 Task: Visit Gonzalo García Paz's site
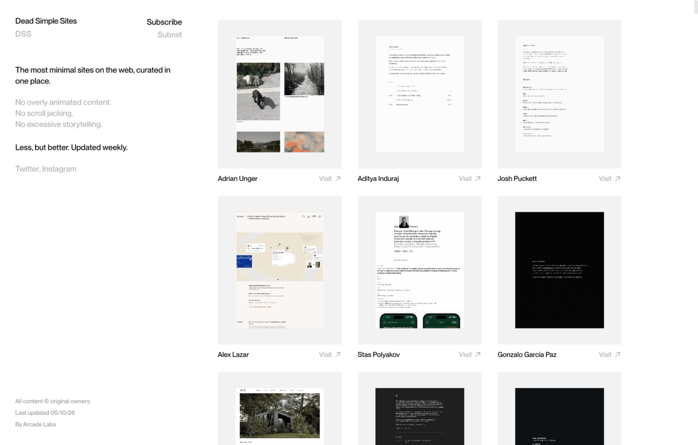point(609,354)
